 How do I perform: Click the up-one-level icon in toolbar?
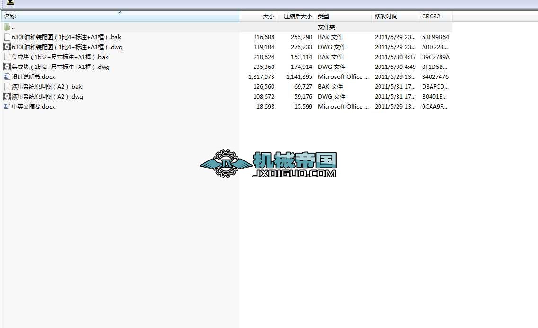pyautogui.click(x=10, y=3)
